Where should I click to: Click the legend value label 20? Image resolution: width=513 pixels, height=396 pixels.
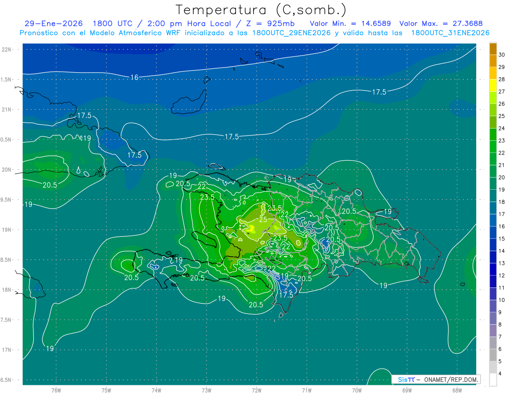coord(502,177)
